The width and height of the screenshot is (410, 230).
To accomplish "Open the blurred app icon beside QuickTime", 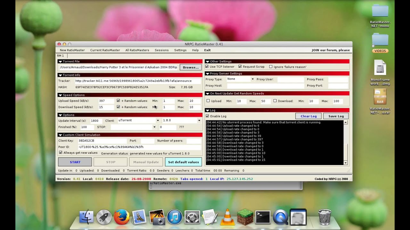I will coord(298,217).
